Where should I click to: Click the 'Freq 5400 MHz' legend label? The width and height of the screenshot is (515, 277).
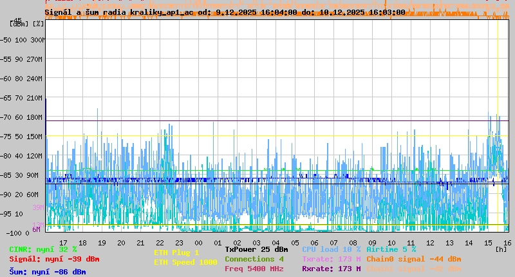pyautogui.click(x=254, y=269)
